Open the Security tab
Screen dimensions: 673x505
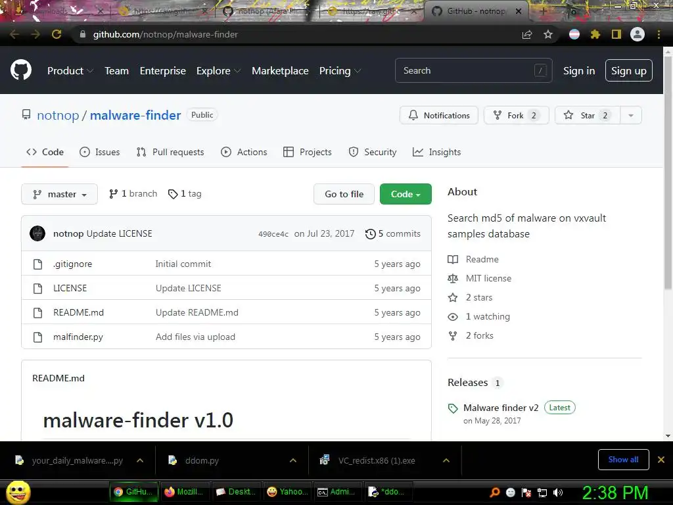(x=373, y=152)
